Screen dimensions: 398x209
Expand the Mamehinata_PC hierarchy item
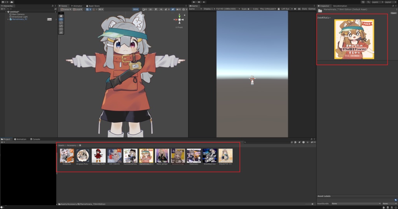coord(8,19)
